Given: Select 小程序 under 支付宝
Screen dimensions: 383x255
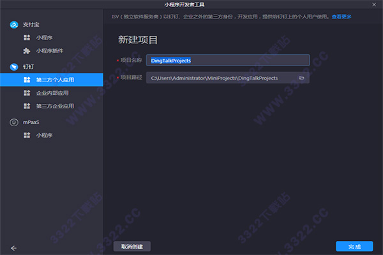Looking at the screenshot, I should click(x=52, y=38).
